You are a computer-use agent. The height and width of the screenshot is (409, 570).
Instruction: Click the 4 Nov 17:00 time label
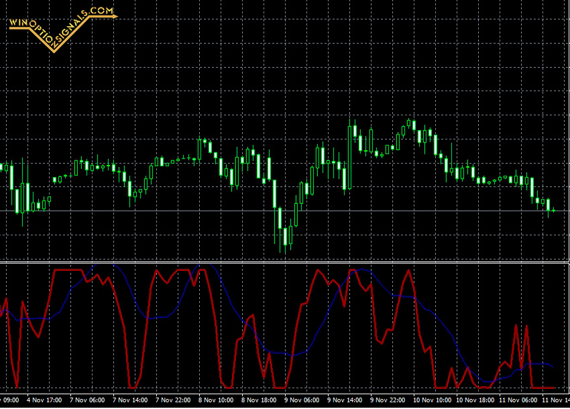[44, 400]
